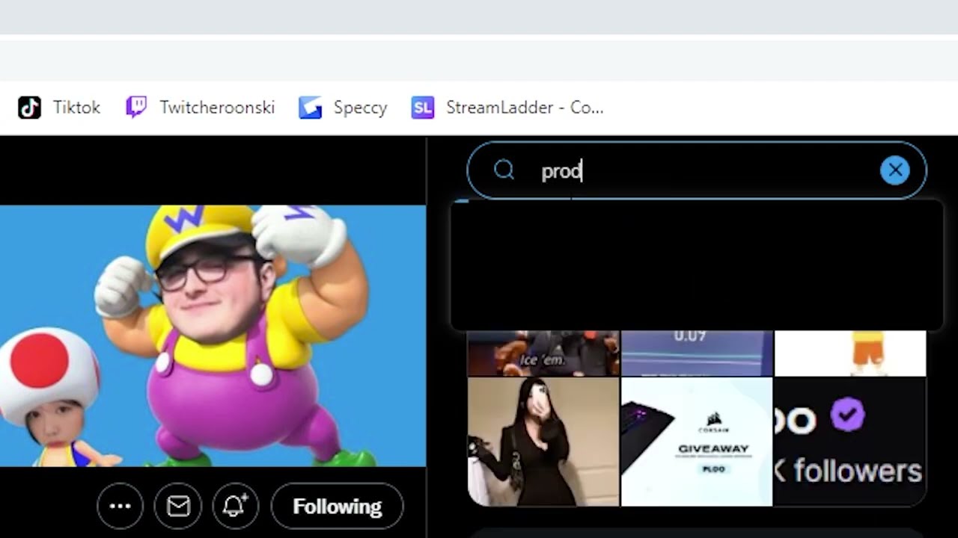Image resolution: width=958 pixels, height=538 pixels.
Task: Open the followers milestone image
Action: [850, 442]
